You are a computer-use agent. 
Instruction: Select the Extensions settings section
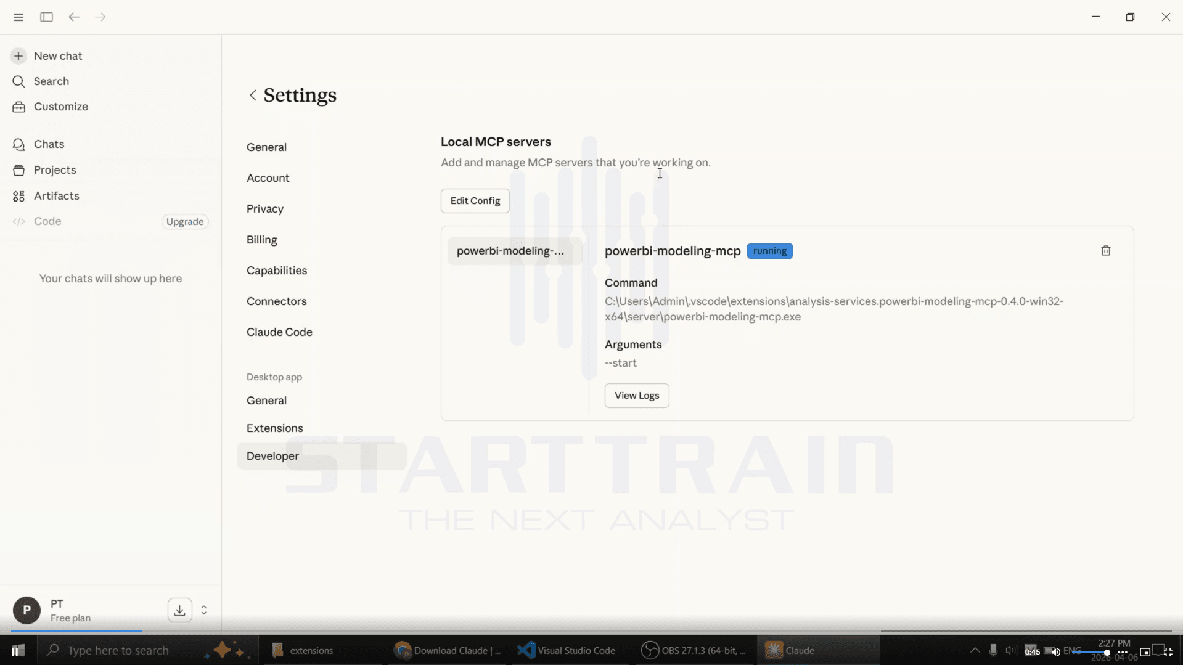[274, 428]
